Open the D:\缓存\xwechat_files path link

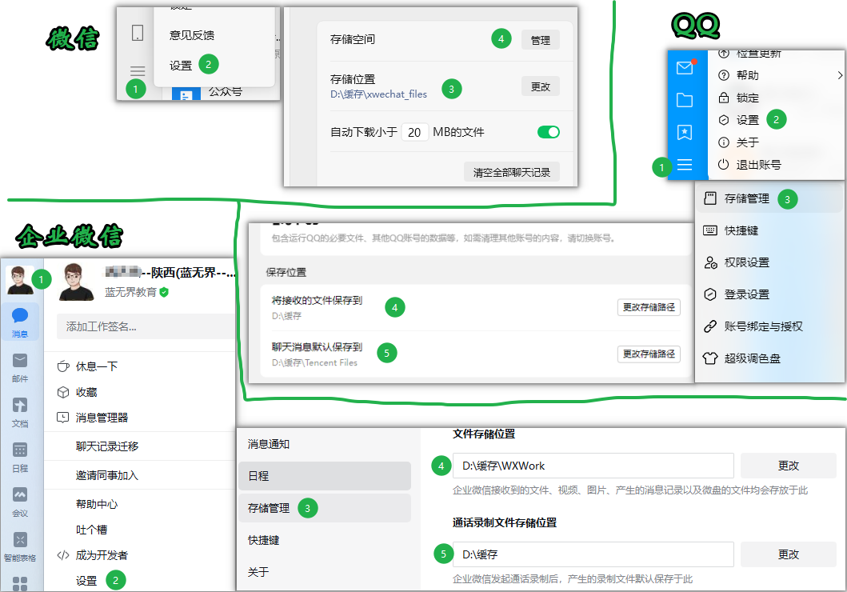click(378, 94)
